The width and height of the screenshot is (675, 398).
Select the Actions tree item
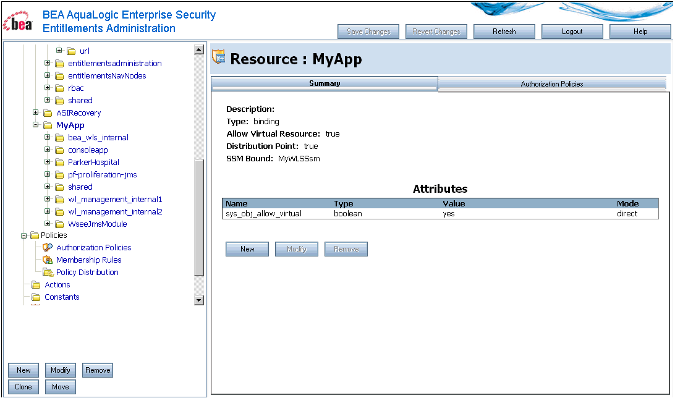click(57, 285)
